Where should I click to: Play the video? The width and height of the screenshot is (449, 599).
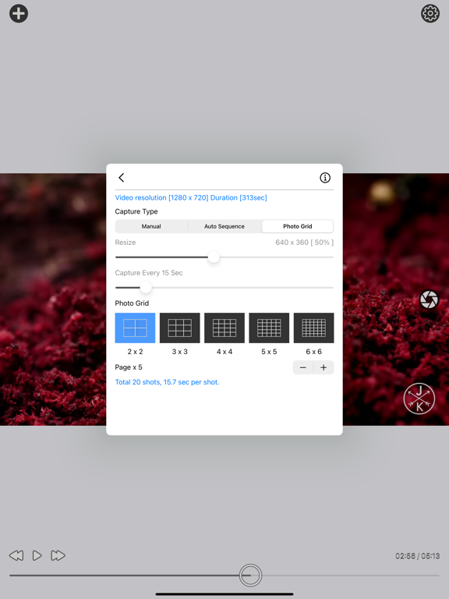[37, 555]
